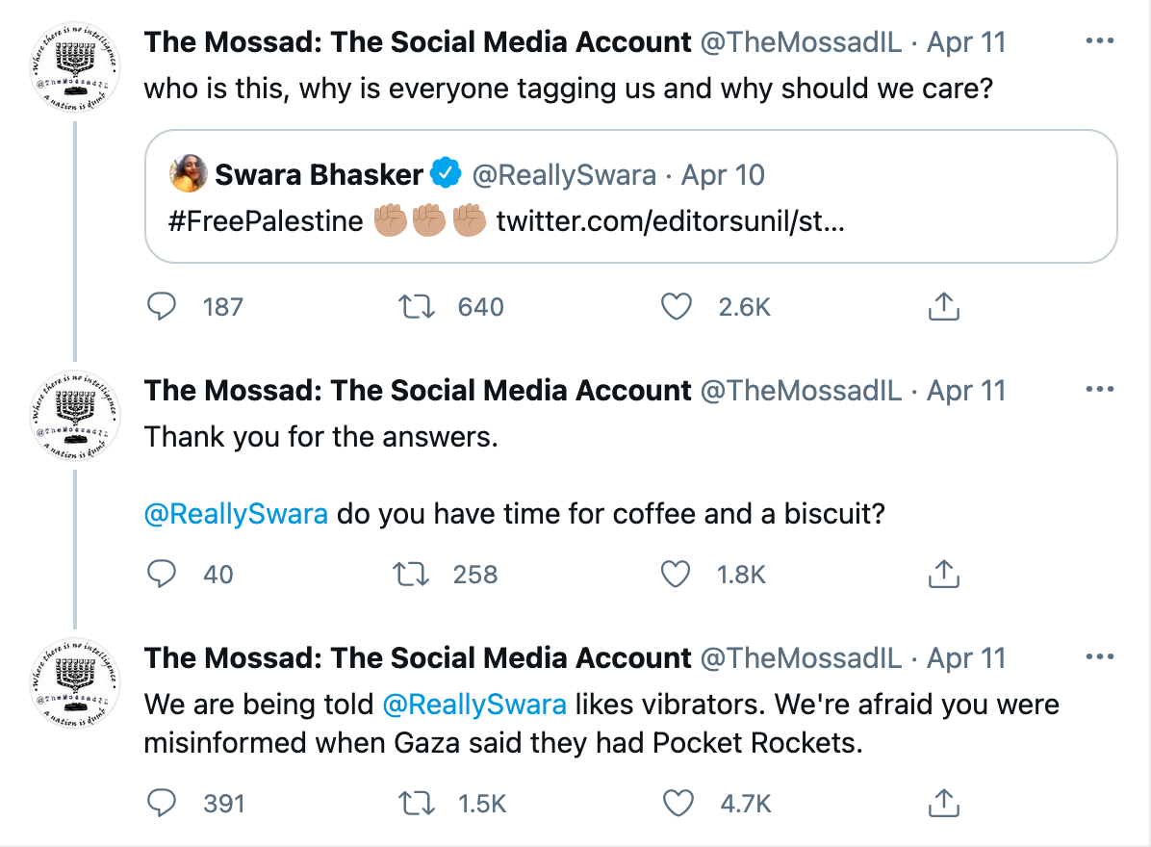This screenshot has height=847, width=1151.
Task: Like the tweet with 2.6K likes
Action: pyautogui.click(x=678, y=307)
